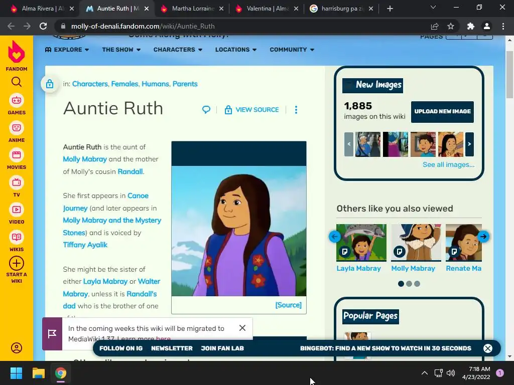Image resolution: width=514 pixels, height=385 pixels.
Task: Open the Chrome three-dot menu
Action: click(x=503, y=26)
